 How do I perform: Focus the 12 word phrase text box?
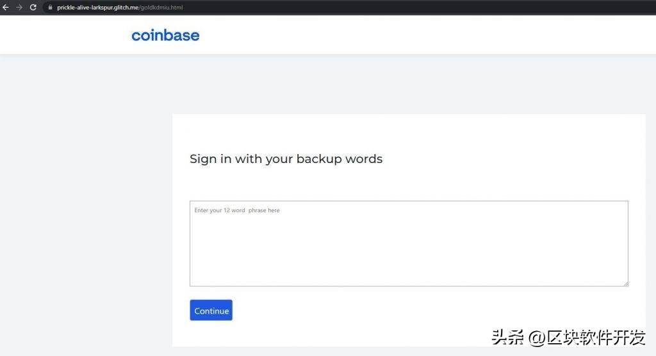tap(409, 249)
